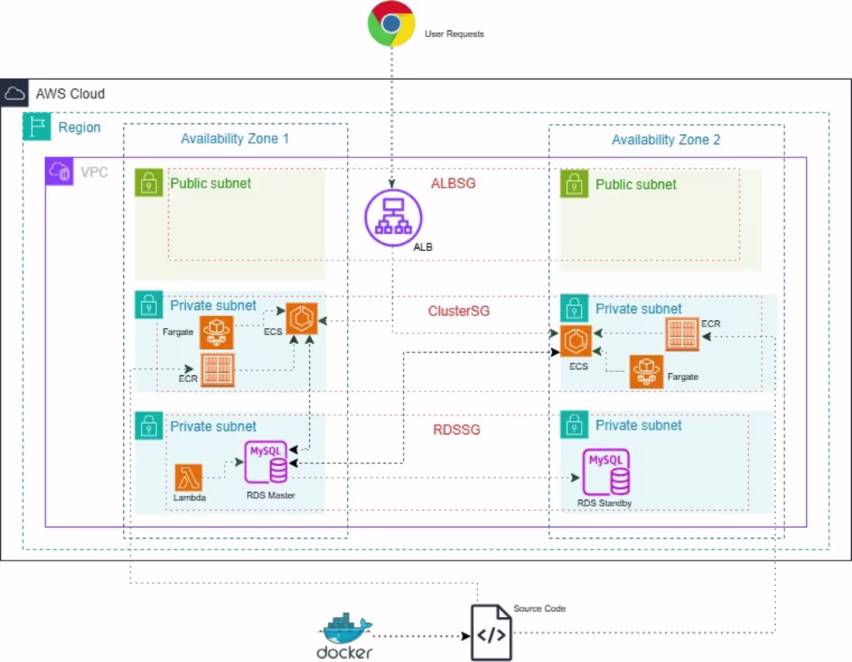Click the Zone 1 public subnet lock icon
Screen dimensions: 852x662
pyautogui.click(x=149, y=183)
